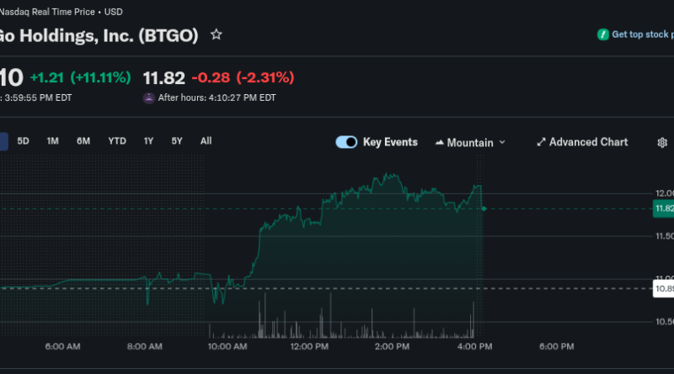Switch chart to 1M range
Screen dimensions: 674x374
(x=52, y=141)
